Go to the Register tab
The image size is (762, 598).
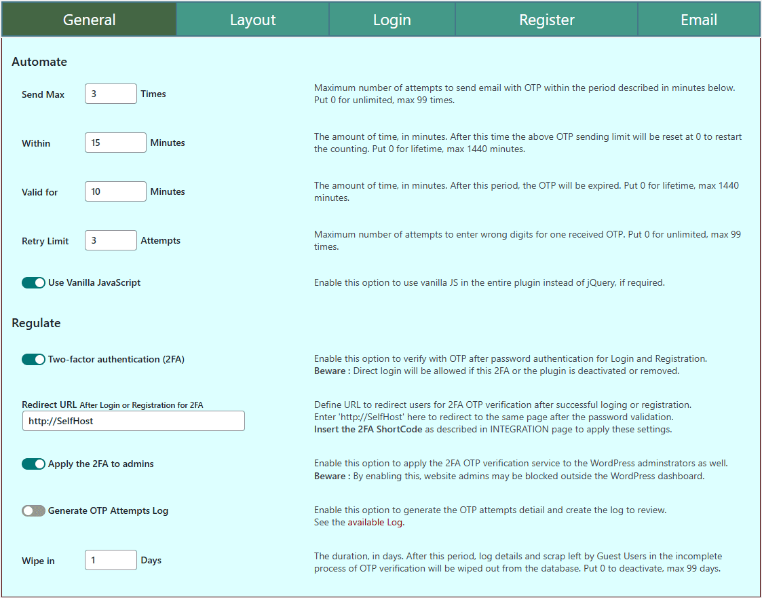(x=546, y=20)
